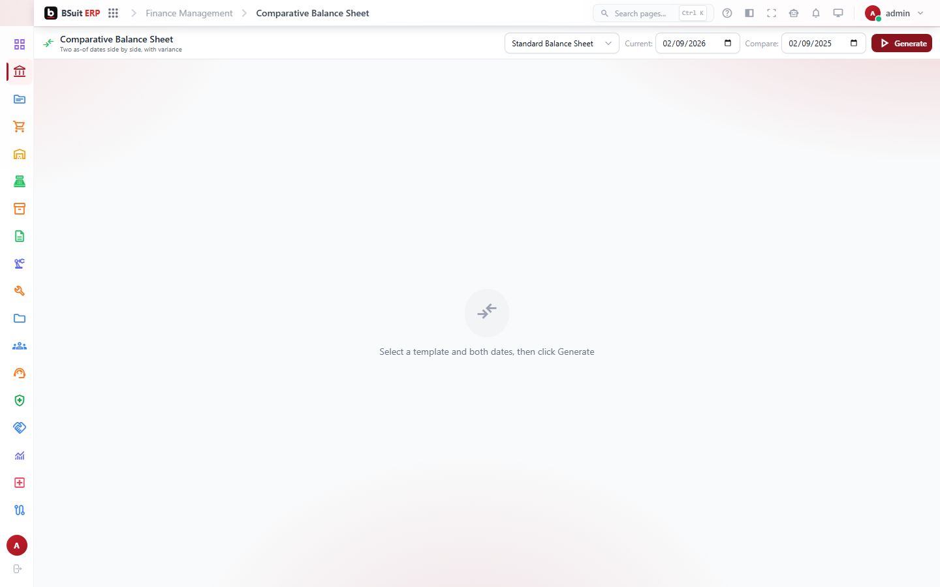Toggle the sidebar layout panel icon
The height and width of the screenshot is (587, 940).
[x=749, y=13]
